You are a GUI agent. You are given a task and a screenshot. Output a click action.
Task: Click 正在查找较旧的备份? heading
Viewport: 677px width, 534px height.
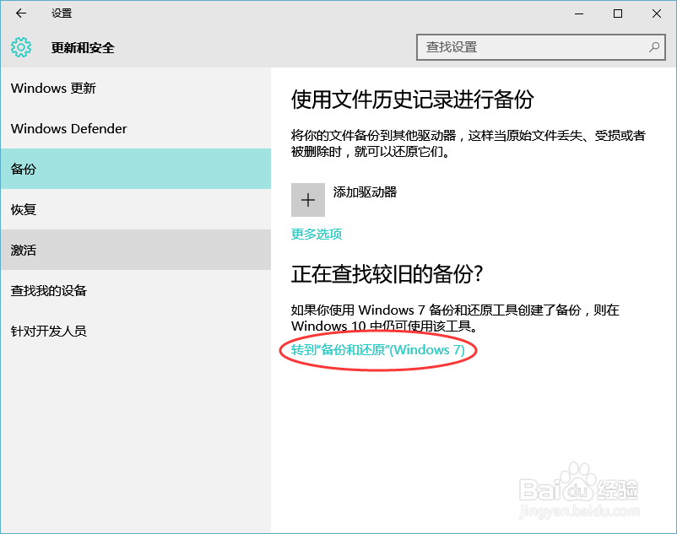[x=387, y=274]
